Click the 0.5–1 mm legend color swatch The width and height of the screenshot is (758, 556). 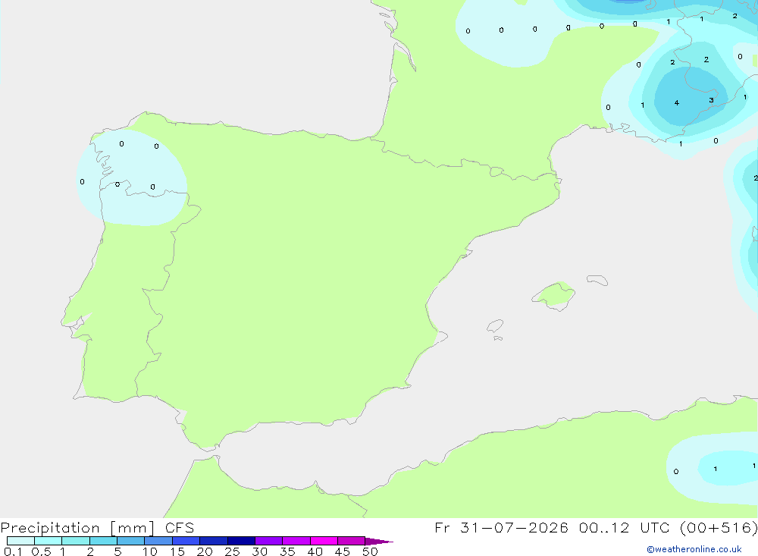[x=49, y=541]
